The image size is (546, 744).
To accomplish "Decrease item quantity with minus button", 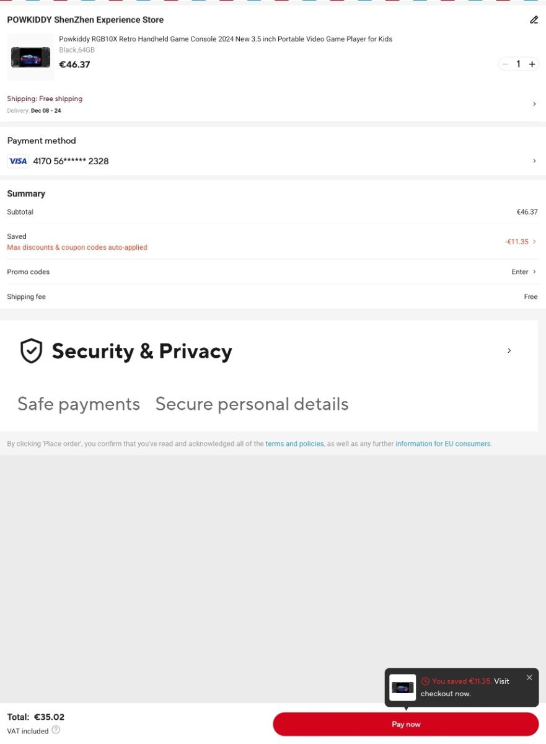I will coord(505,64).
